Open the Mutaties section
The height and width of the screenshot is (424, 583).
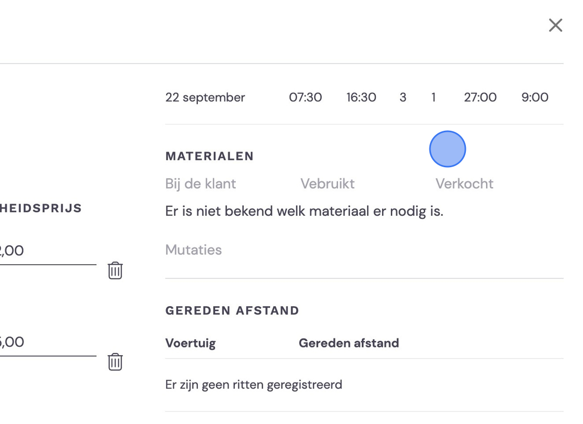coord(193,250)
